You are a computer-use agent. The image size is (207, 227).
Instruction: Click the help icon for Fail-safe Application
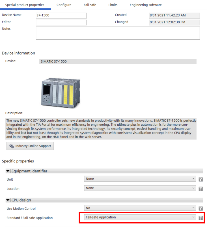pyautogui.click(x=200, y=218)
